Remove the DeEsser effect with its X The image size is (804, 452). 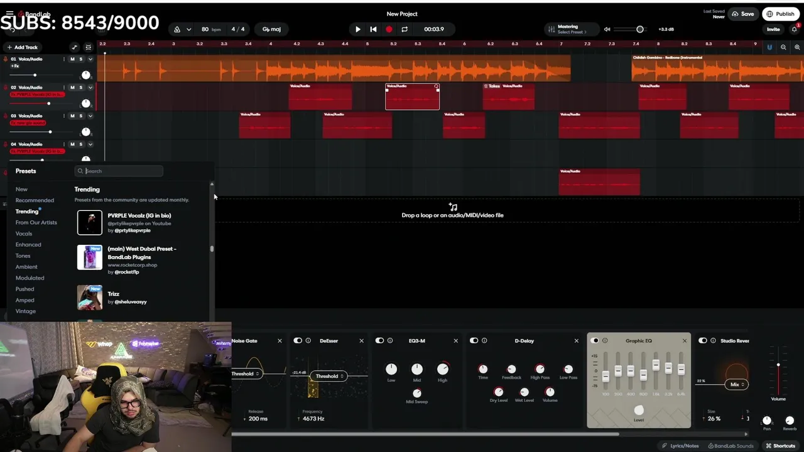click(x=361, y=340)
